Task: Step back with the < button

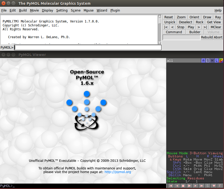Action: coord(173,27)
